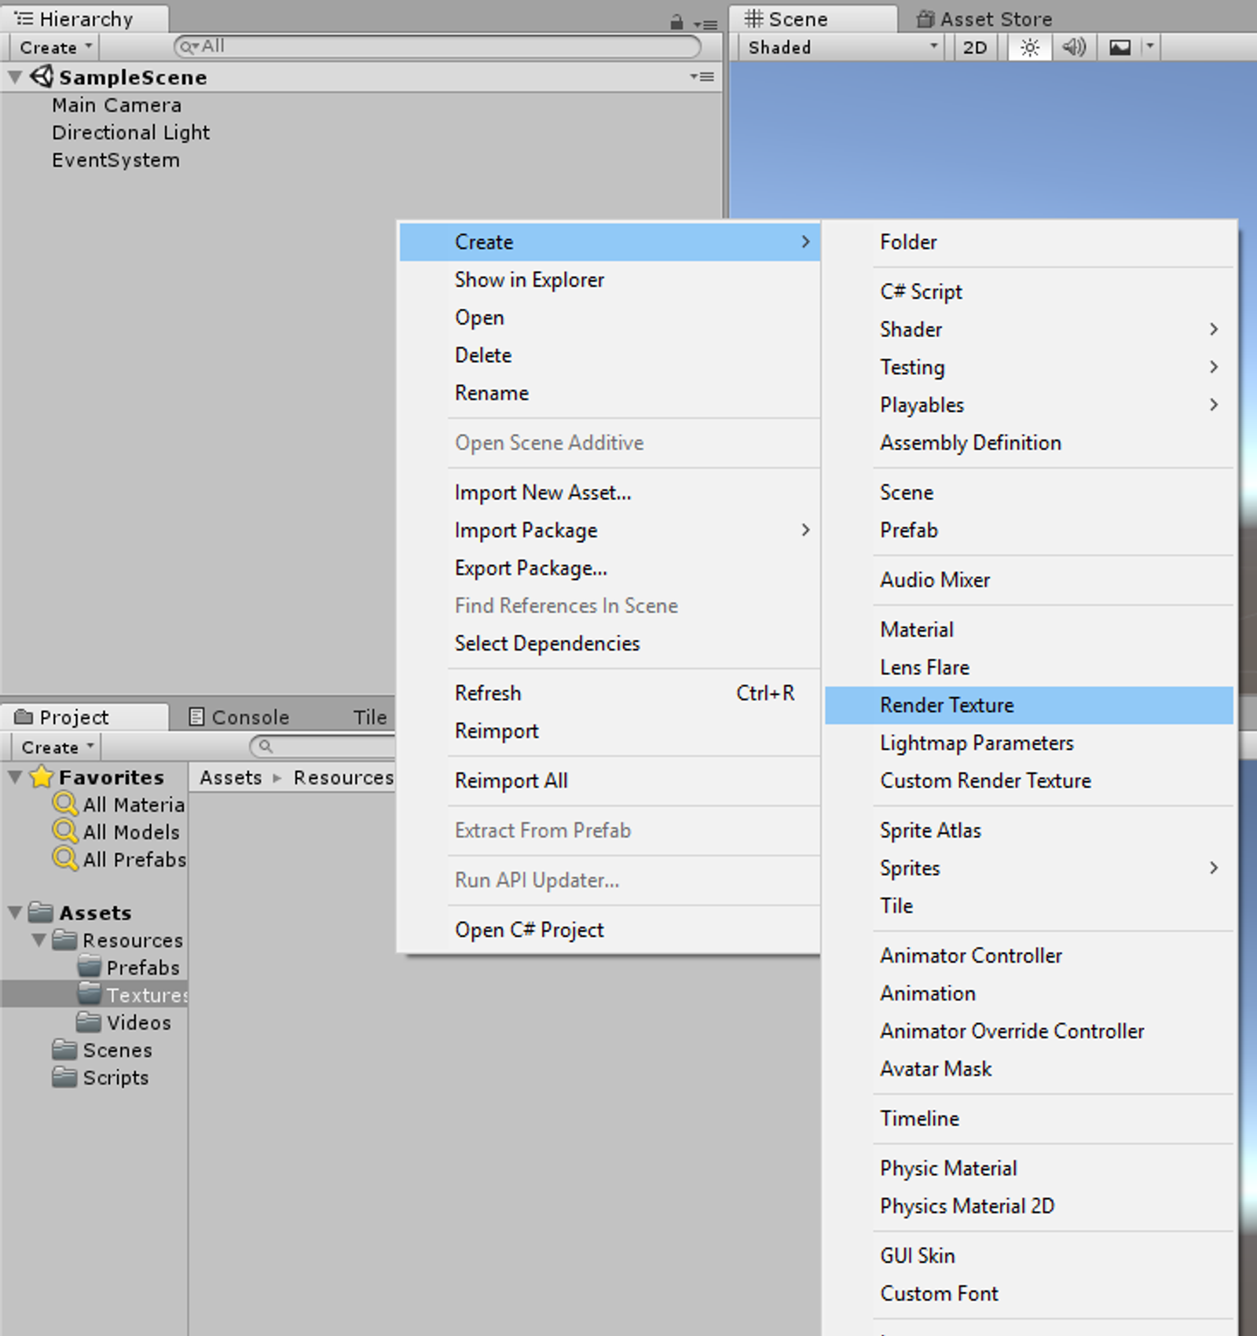Image resolution: width=1257 pixels, height=1336 pixels.
Task: Choose Open C# Project menu item
Action: (610, 930)
